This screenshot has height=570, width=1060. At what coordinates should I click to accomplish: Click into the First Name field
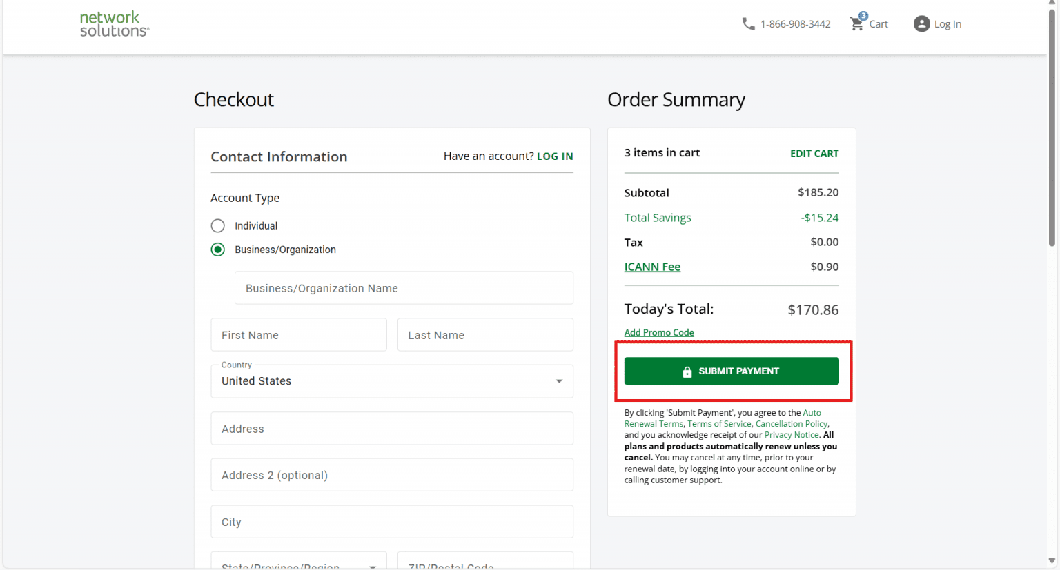pos(299,335)
